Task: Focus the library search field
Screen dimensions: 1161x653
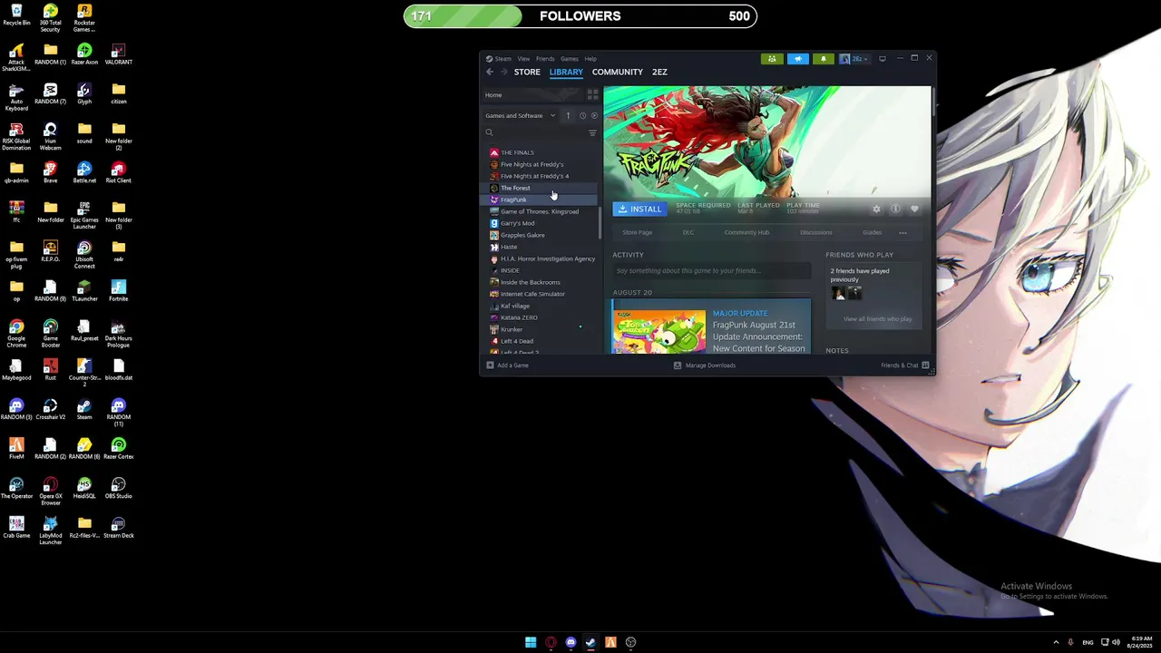Action: pyautogui.click(x=535, y=132)
